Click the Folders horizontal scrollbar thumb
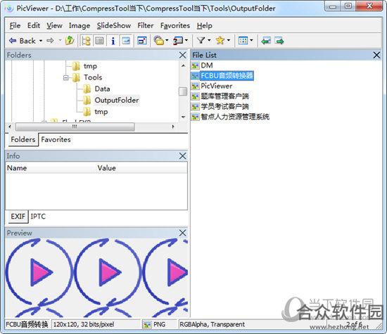The image size is (387, 334). click(x=75, y=127)
